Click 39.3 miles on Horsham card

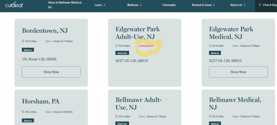click(x=31, y=112)
